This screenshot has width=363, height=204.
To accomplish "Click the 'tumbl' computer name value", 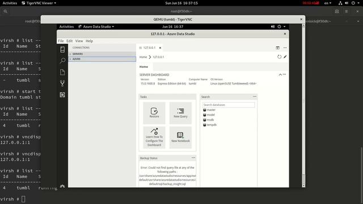I will coord(192,83).
